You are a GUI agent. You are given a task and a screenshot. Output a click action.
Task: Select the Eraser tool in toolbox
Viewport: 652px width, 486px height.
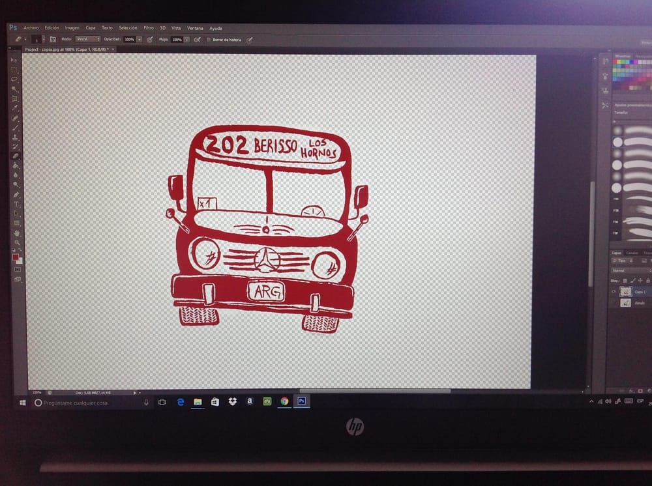(x=16, y=156)
